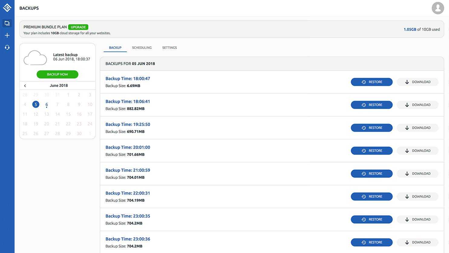The width and height of the screenshot is (449, 253).
Task: Click the BACKUP NOW button
Action: pos(57,74)
